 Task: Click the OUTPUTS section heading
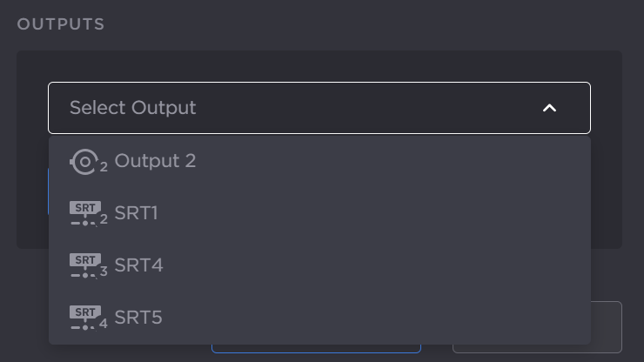[x=61, y=24]
